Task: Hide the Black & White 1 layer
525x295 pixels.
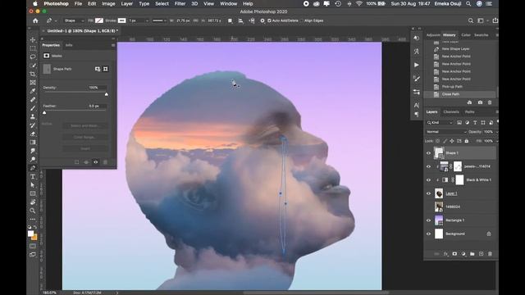Action: coord(428,180)
